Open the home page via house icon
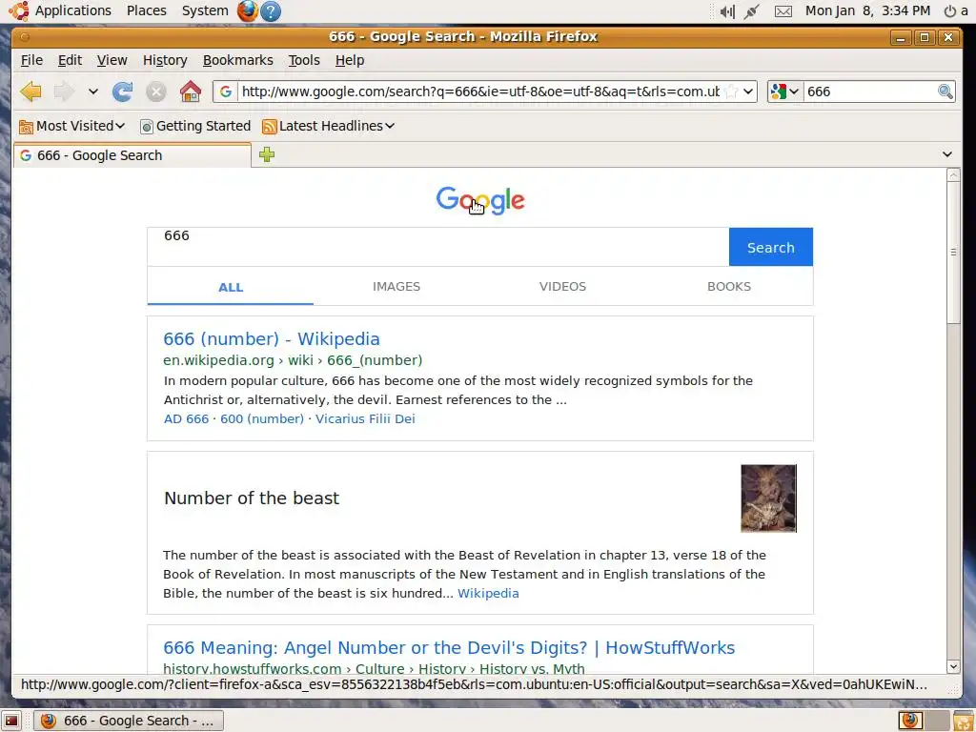 (x=191, y=91)
